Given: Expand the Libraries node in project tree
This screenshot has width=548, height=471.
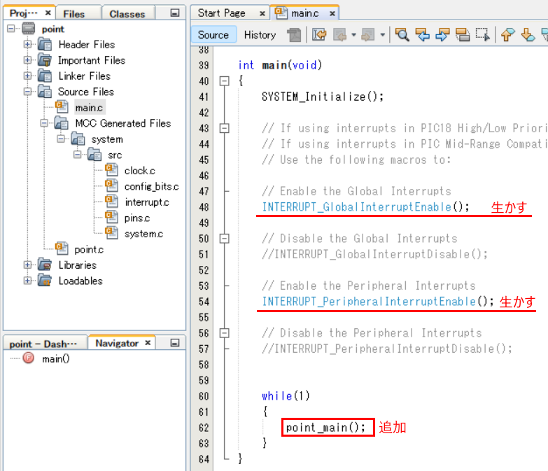Looking at the screenshot, I should coord(28,265).
